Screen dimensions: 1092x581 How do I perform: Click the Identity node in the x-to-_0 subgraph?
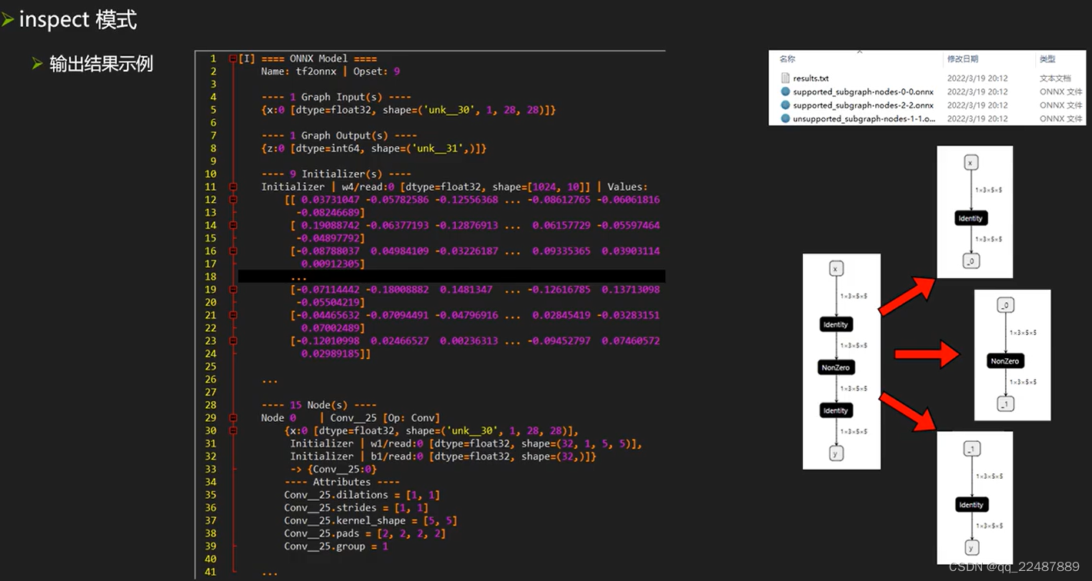(970, 218)
